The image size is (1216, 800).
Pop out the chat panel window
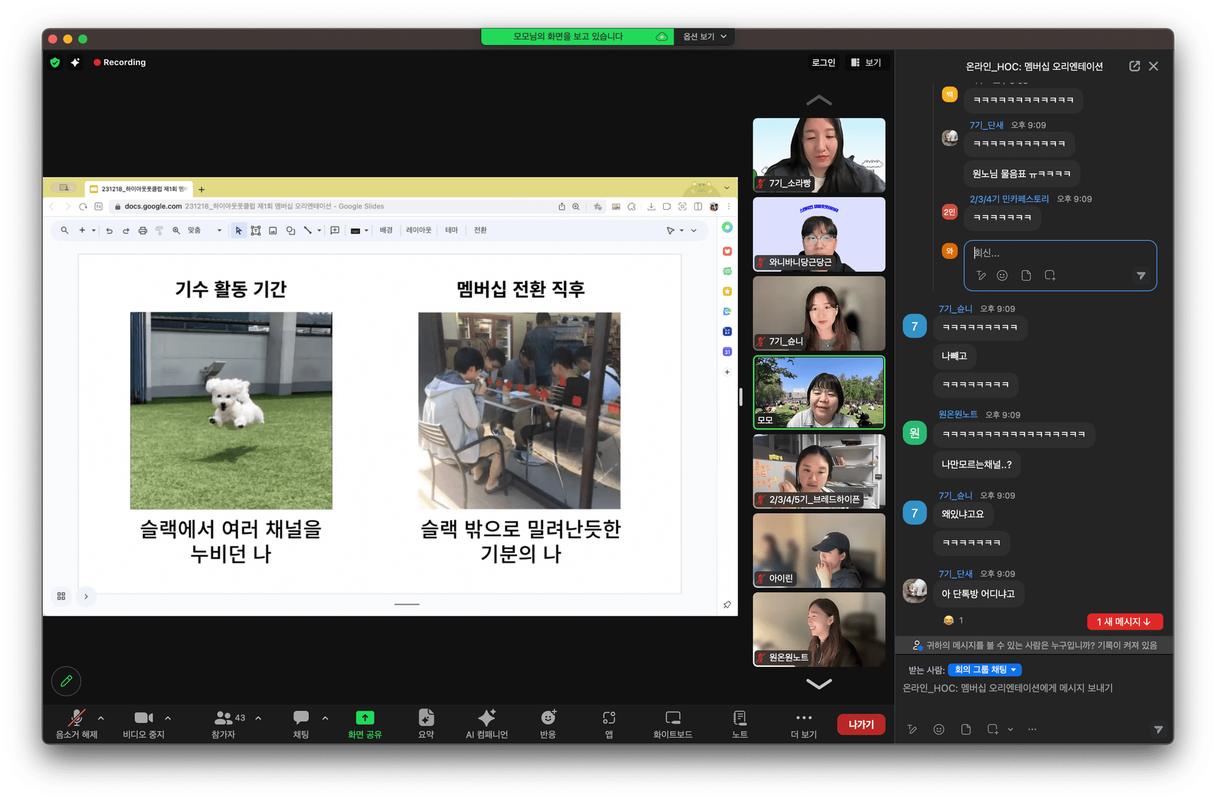1135,66
